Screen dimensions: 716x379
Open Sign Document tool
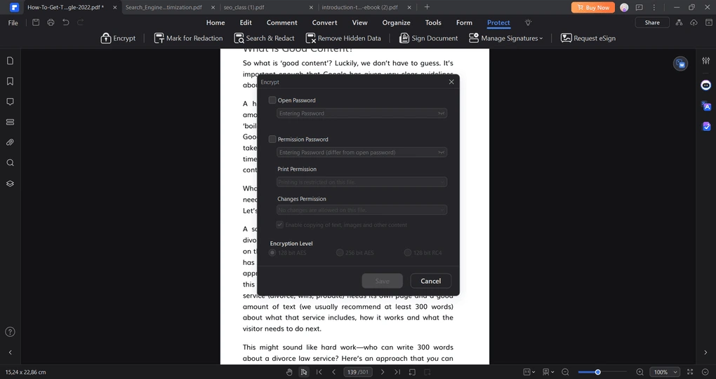coord(428,39)
